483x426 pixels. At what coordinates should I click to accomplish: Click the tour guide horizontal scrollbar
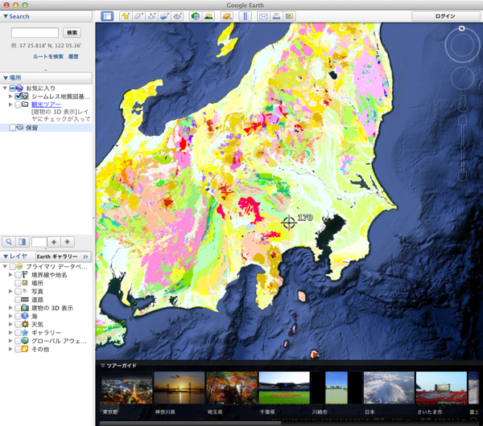point(191,424)
